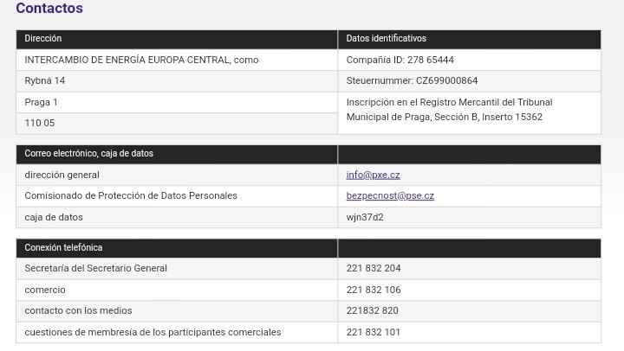
Task: Select the Correo electrónico, caja de datos header
Action: (x=177, y=154)
